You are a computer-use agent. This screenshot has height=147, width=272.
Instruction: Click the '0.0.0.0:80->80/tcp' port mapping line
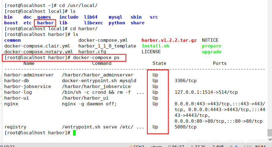(218, 121)
